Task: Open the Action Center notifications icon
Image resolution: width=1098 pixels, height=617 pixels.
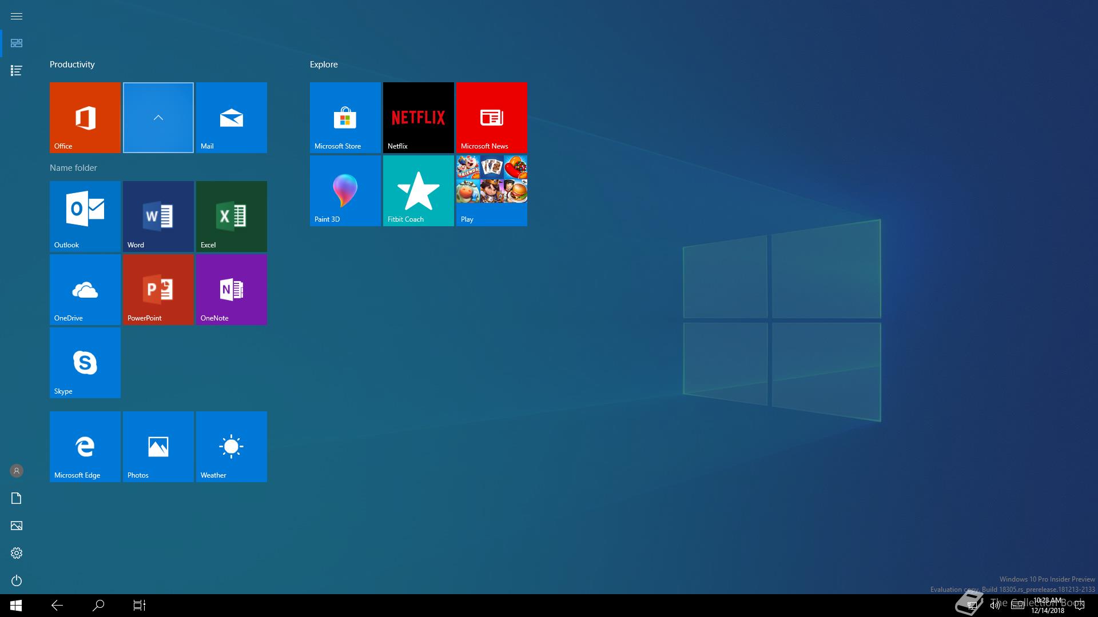Action: coord(1079,606)
